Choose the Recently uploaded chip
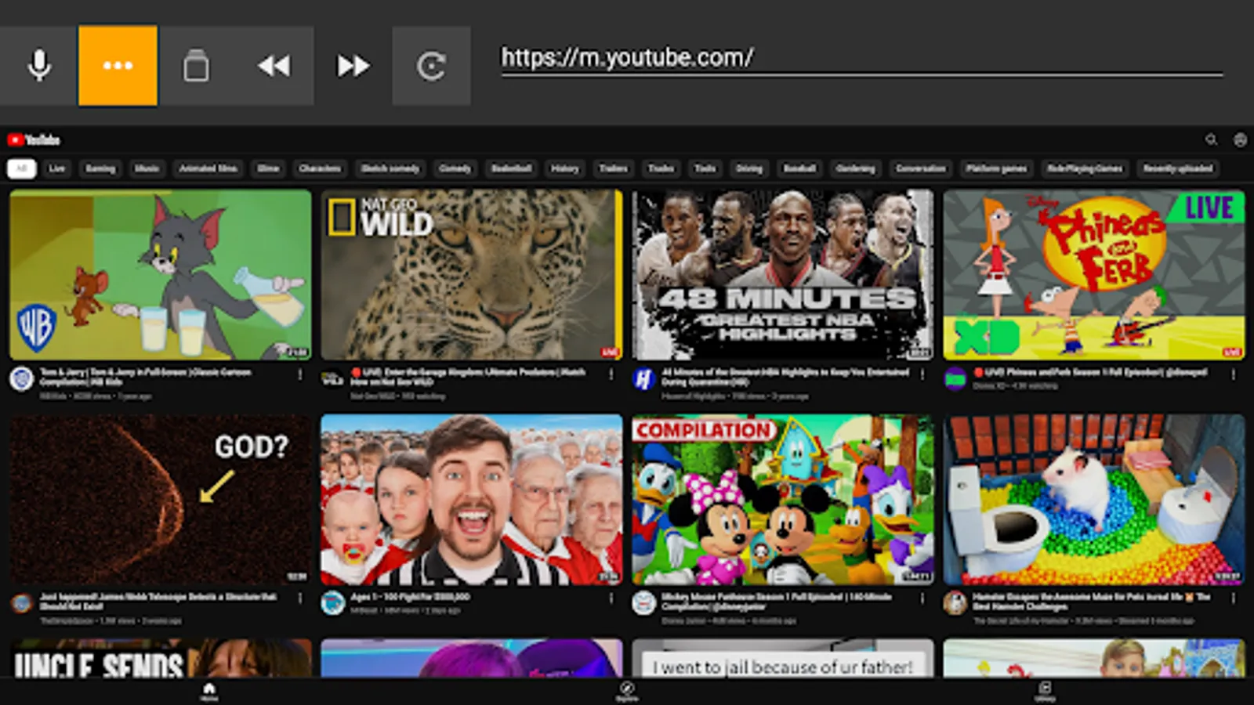Screen dimensions: 1254x705 pyautogui.click(x=1178, y=168)
